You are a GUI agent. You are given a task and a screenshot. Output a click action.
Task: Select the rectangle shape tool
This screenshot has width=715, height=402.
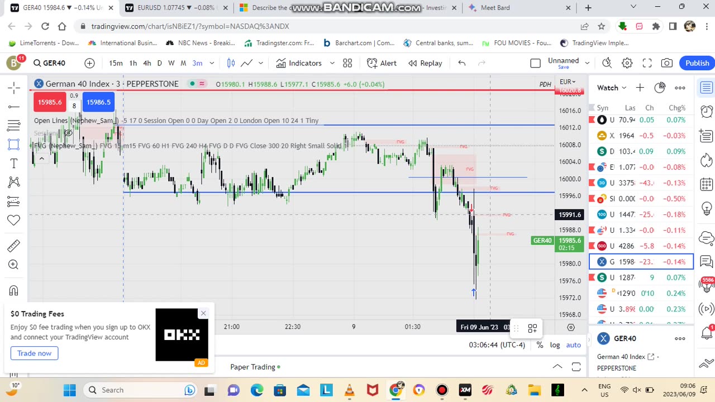(x=14, y=145)
